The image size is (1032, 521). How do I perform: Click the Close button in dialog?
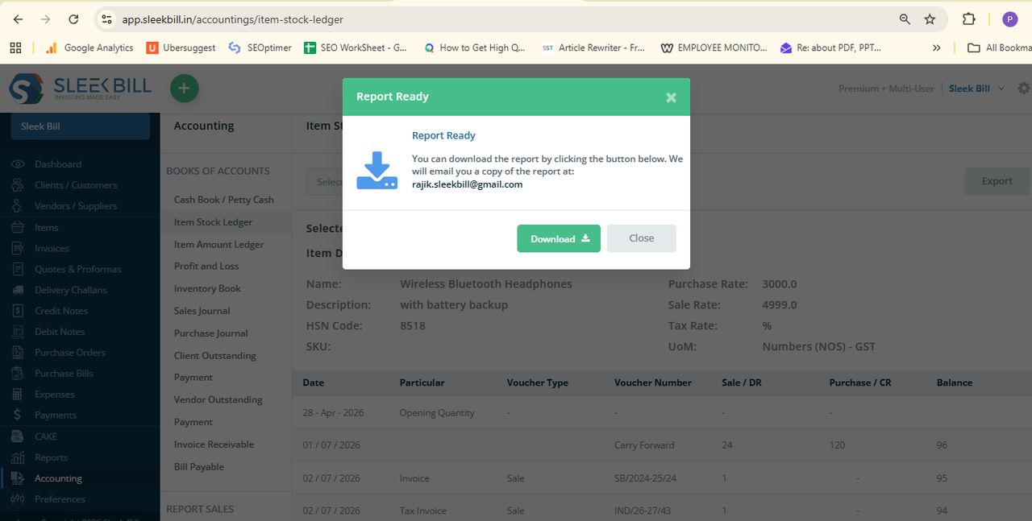[x=642, y=238]
